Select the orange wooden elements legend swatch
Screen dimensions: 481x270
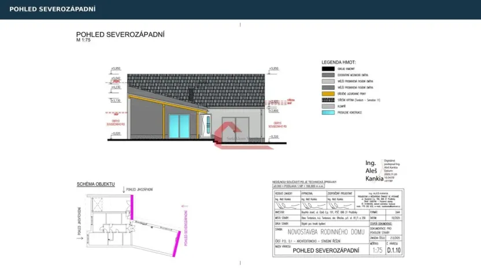(x=328, y=93)
